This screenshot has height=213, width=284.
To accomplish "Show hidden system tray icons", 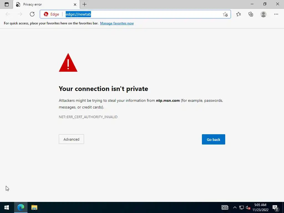I will click(x=235, y=207).
